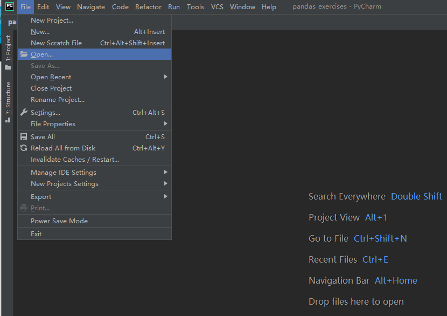The width and height of the screenshot is (447, 316).
Task: Click the printer icon beside Print...
Action: pyautogui.click(x=24, y=208)
